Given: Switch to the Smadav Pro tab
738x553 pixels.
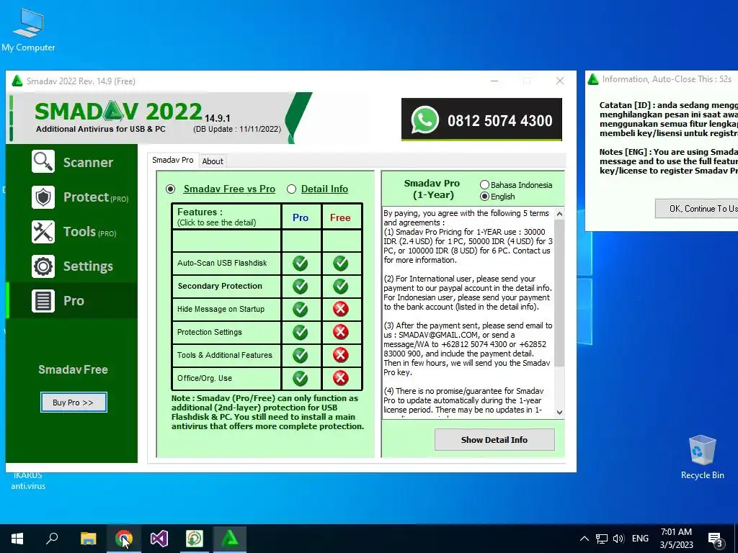Looking at the screenshot, I should tap(173, 160).
